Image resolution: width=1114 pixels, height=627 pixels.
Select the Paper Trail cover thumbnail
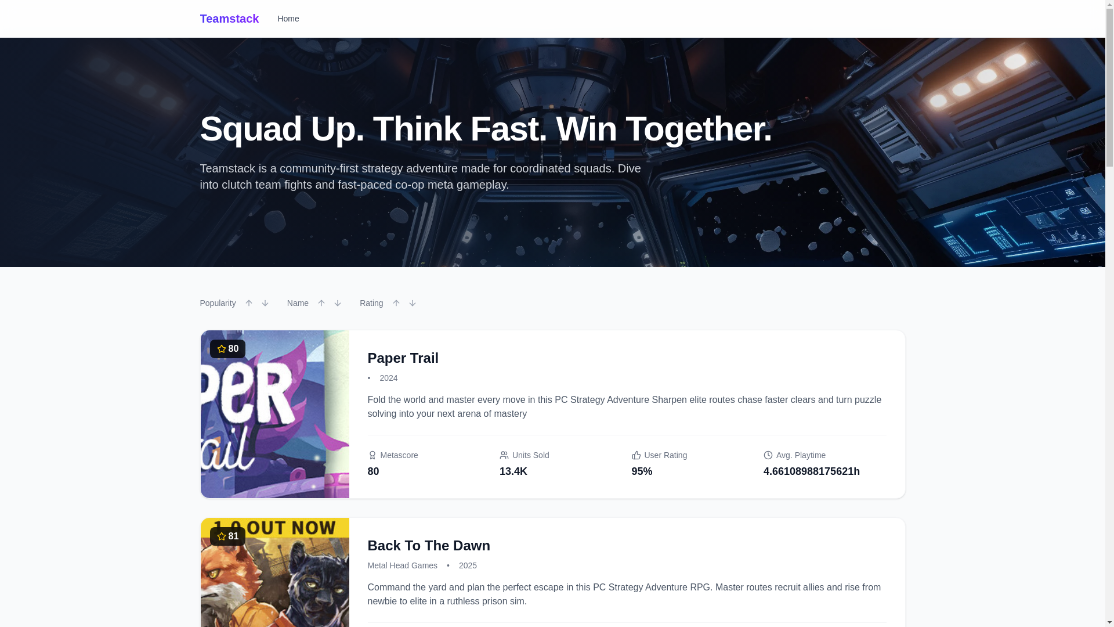tap(275, 414)
